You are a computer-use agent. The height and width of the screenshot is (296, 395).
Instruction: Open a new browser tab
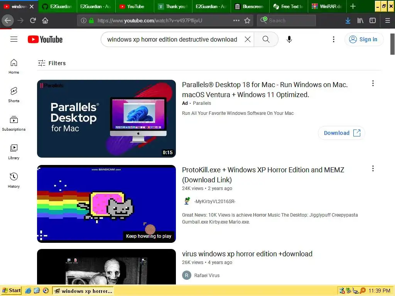[353, 6]
